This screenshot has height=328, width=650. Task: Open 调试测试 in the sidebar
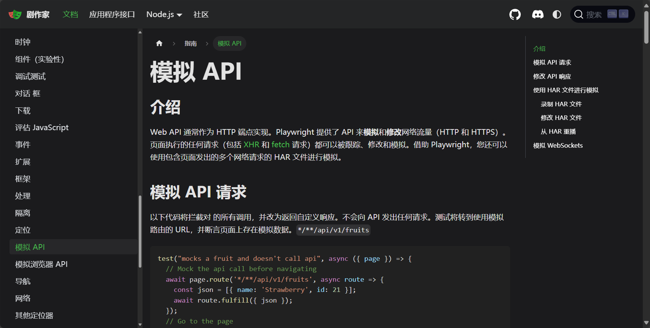[x=74, y=76]
